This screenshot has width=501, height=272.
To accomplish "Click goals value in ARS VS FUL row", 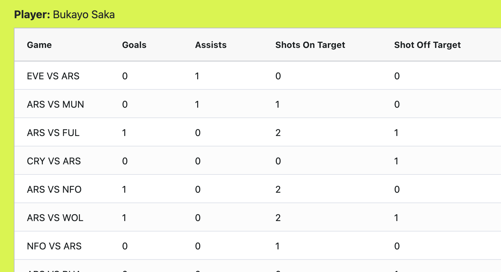I will [124, 133].
